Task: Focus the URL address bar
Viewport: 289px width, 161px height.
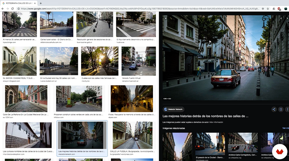Action: pos(140,9)
